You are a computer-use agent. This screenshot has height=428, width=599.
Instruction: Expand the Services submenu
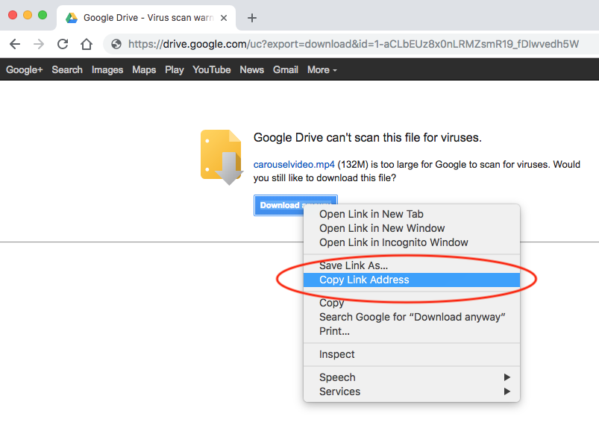411,391
